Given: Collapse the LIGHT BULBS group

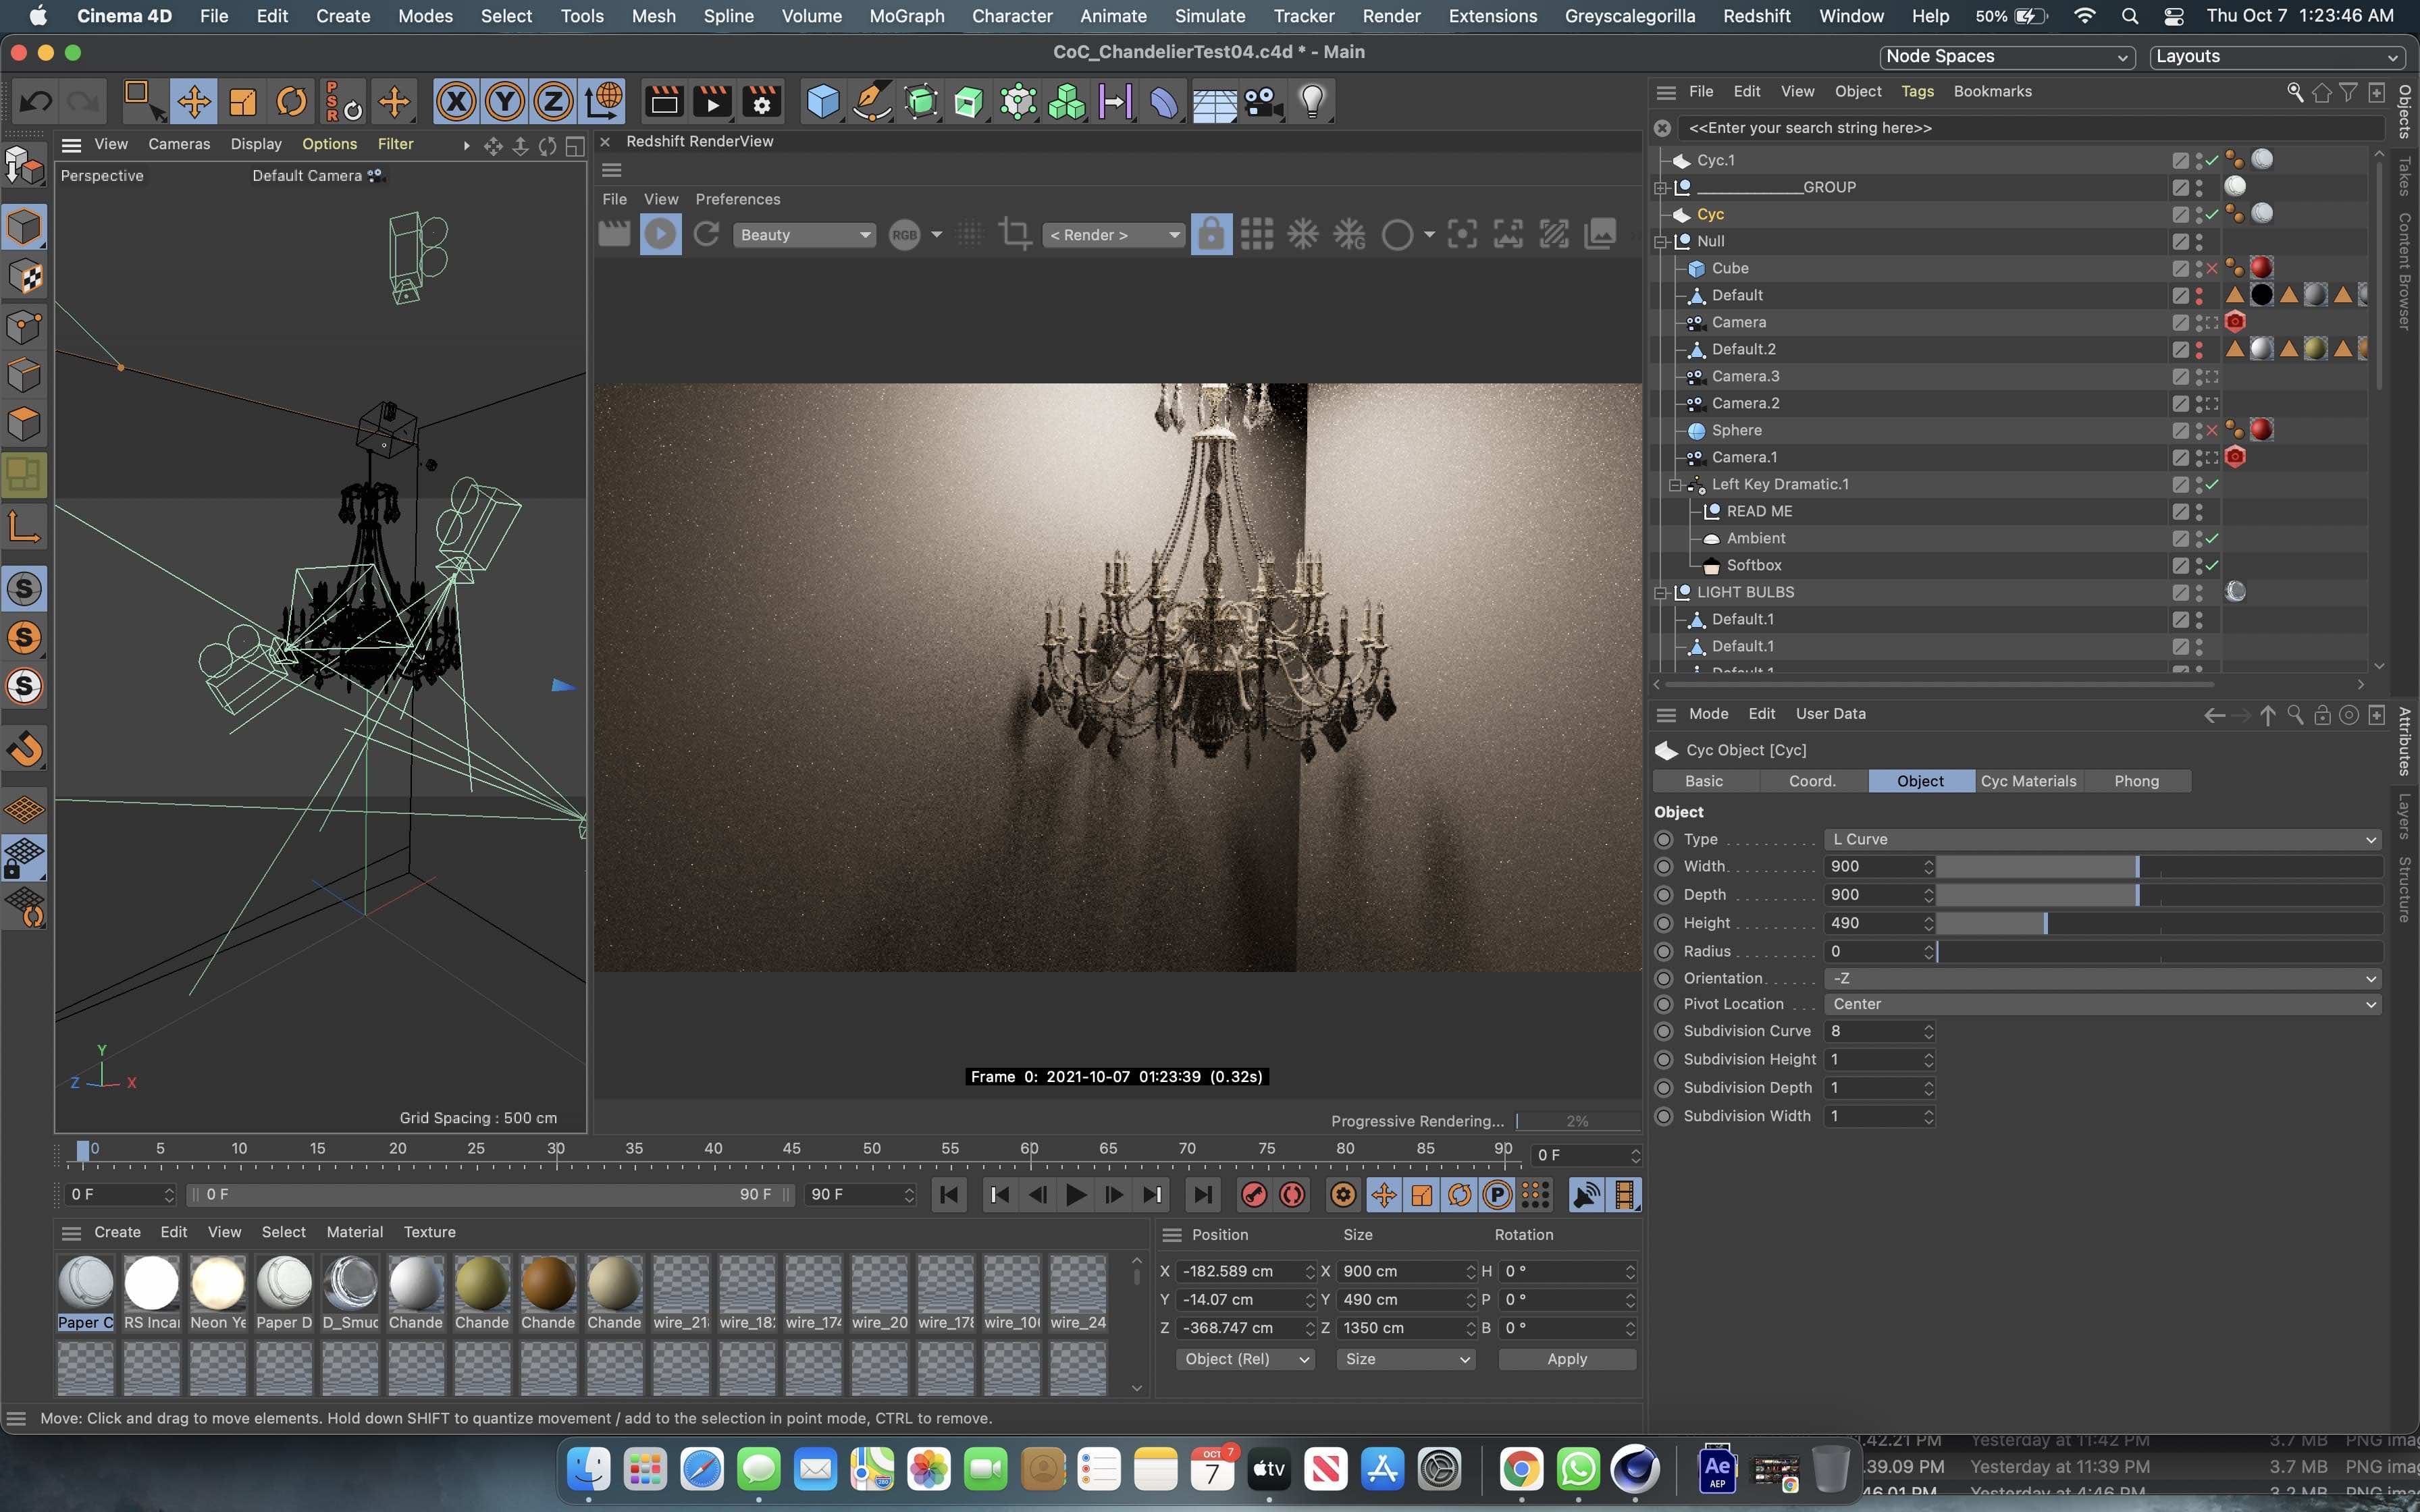Looking at the screenshot, I should [1661, 592].
